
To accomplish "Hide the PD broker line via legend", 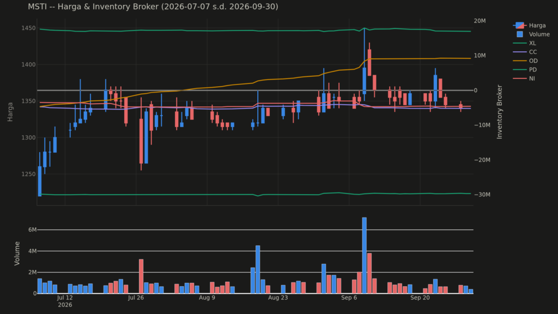I will [x=525, y=70].
